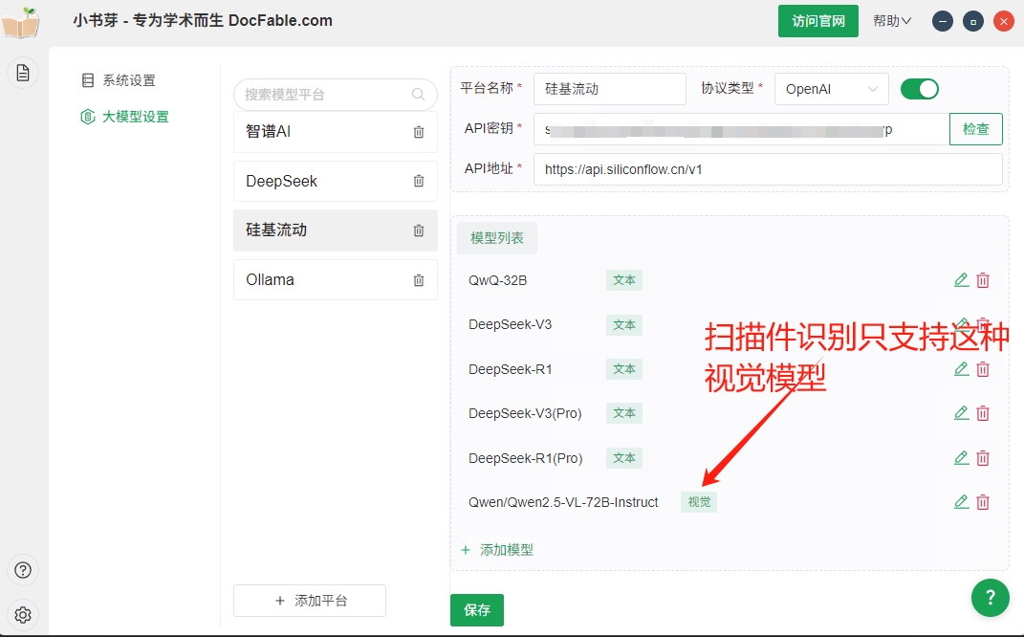Select the 模型列表 tab

[496, 237]
